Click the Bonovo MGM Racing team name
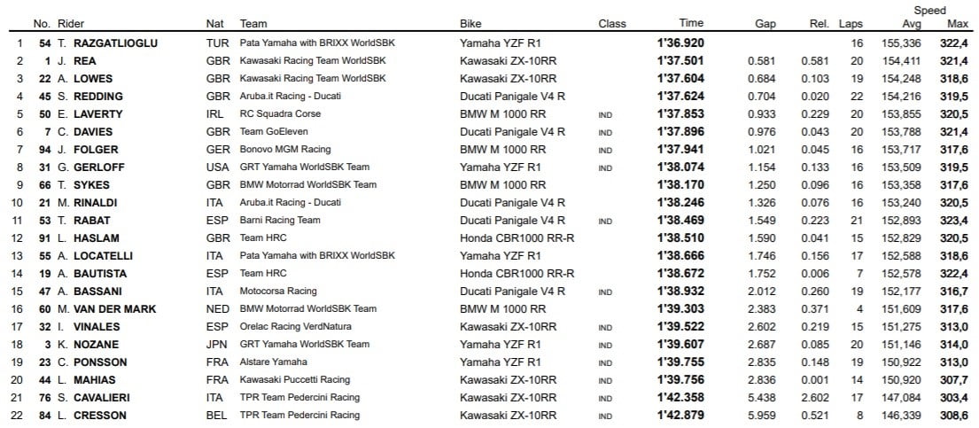The height and width of the screenshot is (428, 979). [285, 149]
